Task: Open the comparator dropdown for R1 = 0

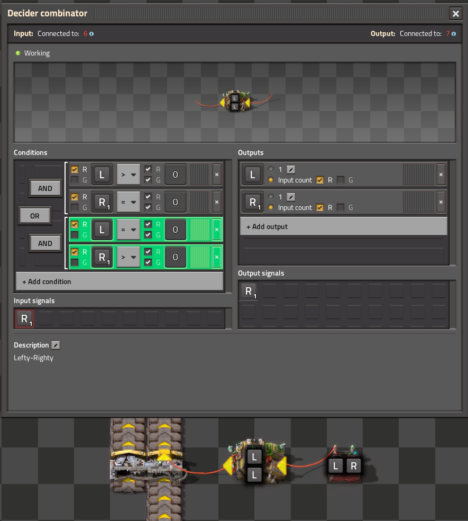Action: click(128, 202)
